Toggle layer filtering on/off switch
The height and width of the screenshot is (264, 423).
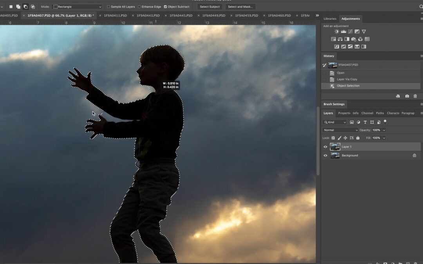[385, 122]
